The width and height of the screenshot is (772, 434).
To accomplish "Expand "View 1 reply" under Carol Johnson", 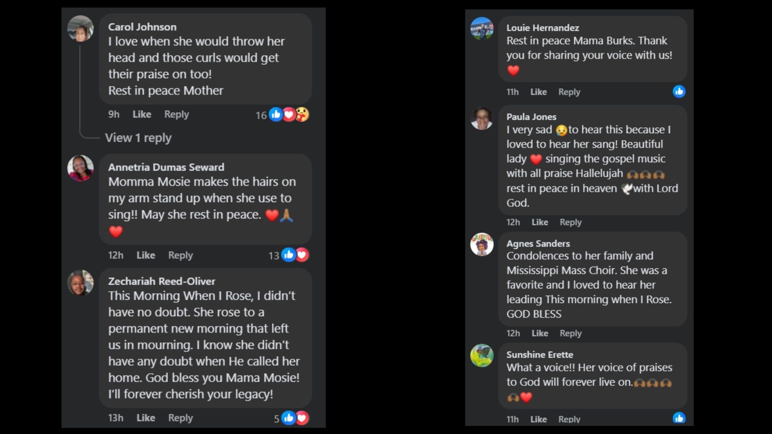I will click(x=138, y=138).
